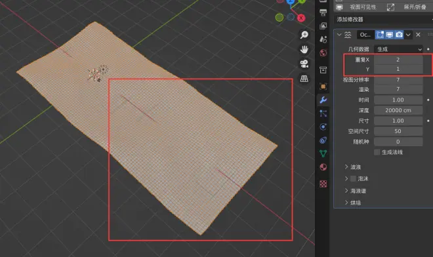Open the Material properties sphere tab
This screenshot has height=257, width=433.
click(x=323, y=167)
